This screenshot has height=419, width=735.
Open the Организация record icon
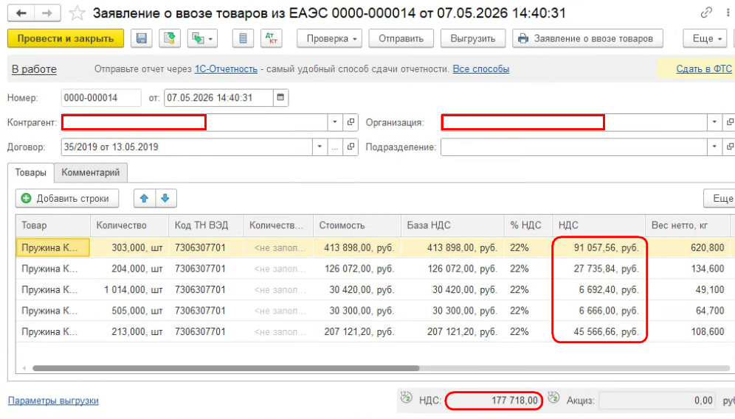(729, 122)
